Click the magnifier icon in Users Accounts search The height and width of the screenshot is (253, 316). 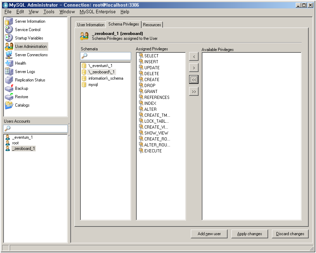7,128
